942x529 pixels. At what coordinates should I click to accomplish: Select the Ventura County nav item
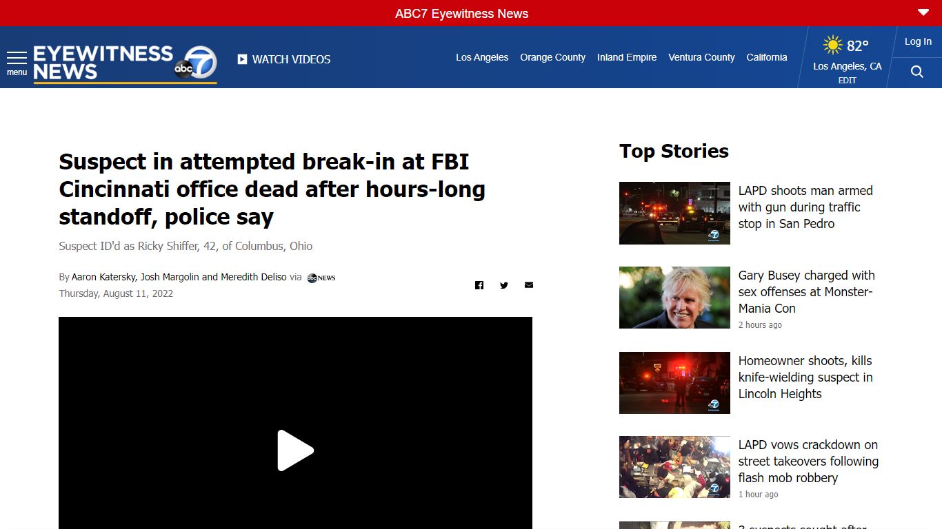tap(701, 57)
